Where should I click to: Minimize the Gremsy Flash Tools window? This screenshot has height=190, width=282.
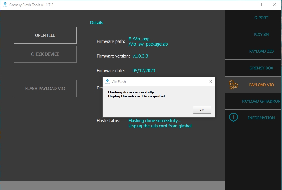tap(246, 5)
